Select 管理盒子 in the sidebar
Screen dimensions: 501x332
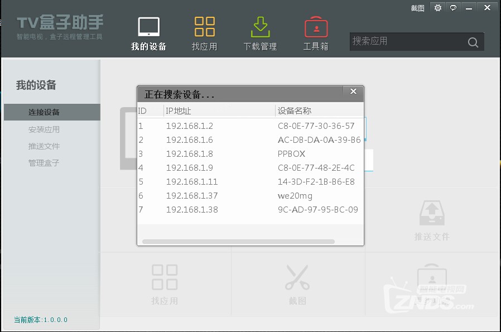[44, 163]
